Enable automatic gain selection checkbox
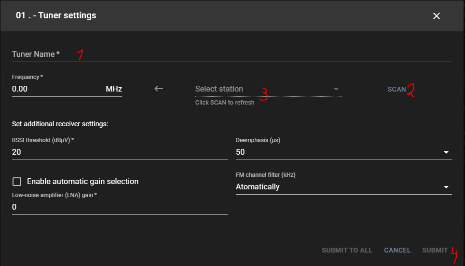The height and width of the screenshot is (266, 465). (x=17, y=182)
